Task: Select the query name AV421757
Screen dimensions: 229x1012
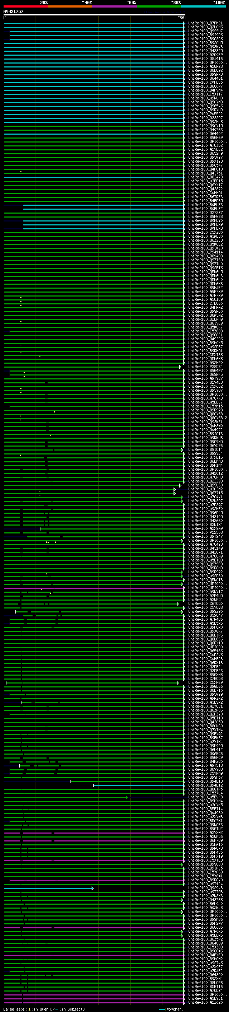Action: point(13,11)
